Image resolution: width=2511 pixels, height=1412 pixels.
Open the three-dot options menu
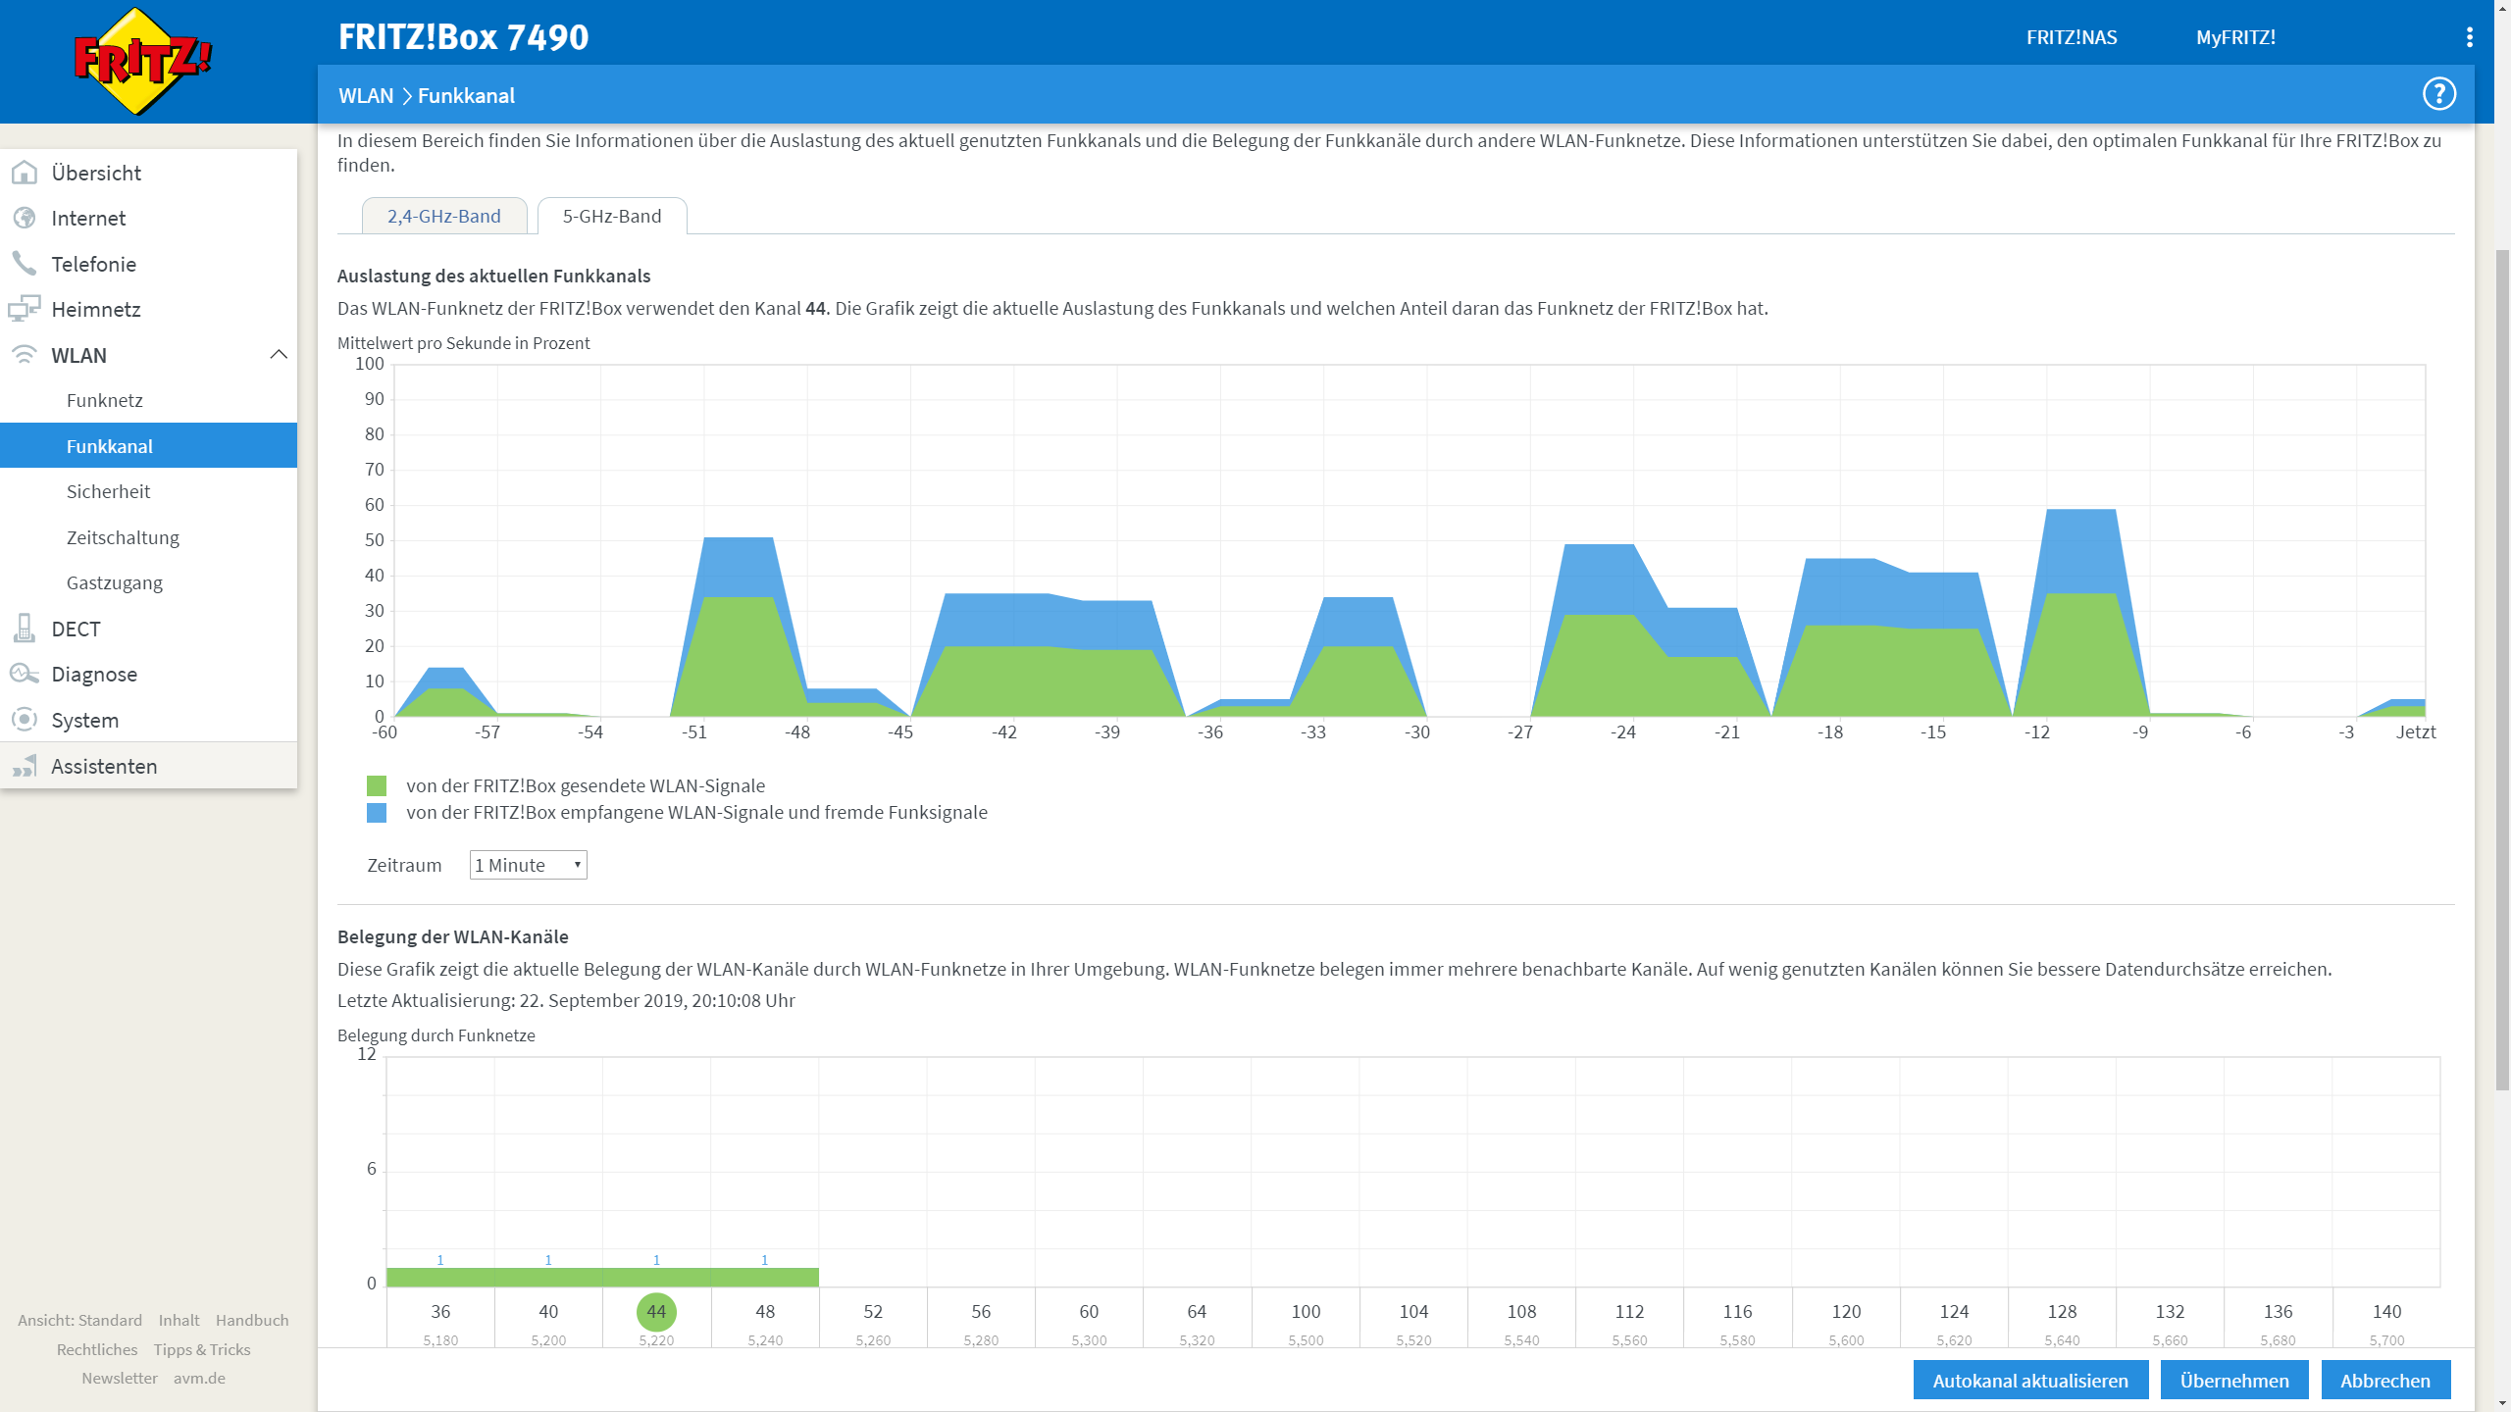click(2470, 37)
